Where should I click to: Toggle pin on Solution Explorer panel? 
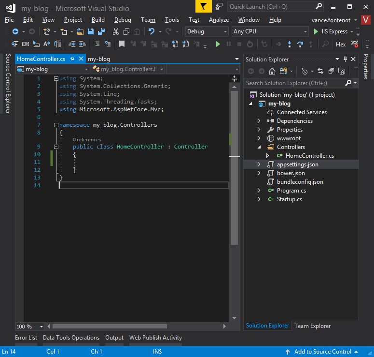345,59
